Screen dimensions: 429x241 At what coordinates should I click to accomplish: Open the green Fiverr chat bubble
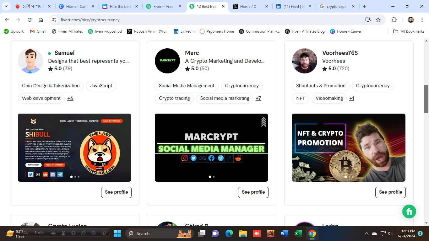click(x=409, y=212)
